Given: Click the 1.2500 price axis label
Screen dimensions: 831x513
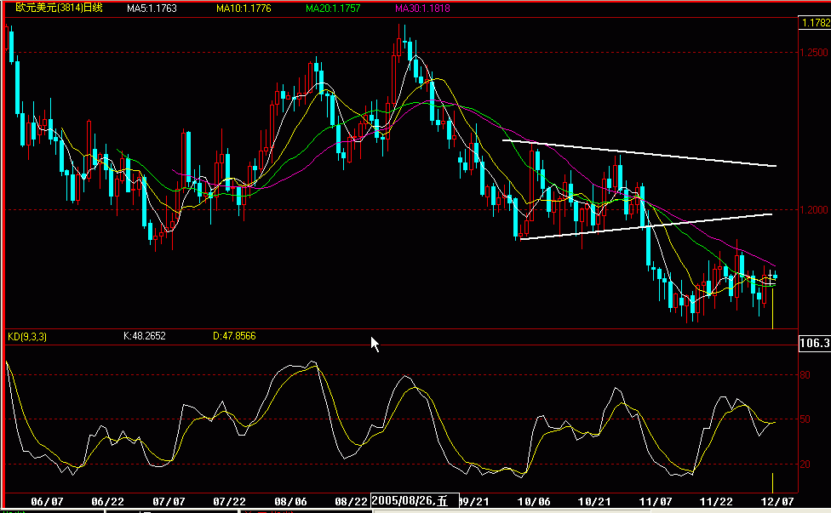Looking at the screenshot, I should pos(815,53).
